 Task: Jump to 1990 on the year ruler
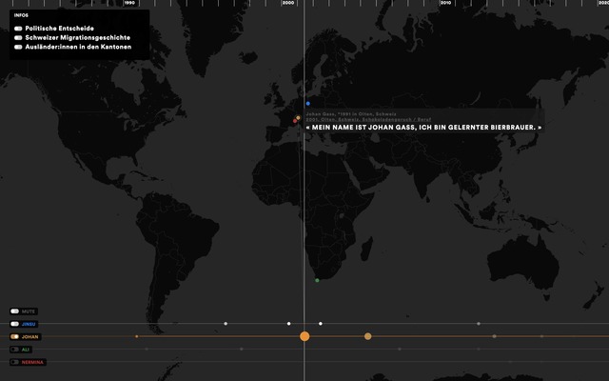pyautogui.click(x=129, y=4)
